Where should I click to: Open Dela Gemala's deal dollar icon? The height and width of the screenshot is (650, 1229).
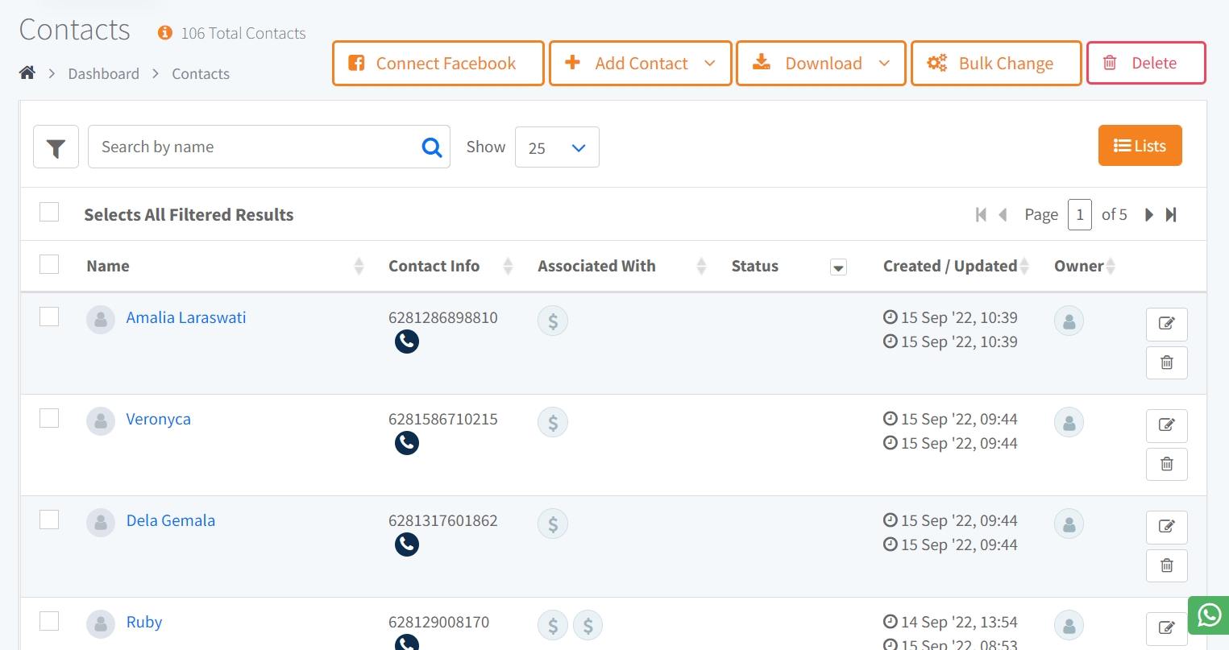553,524
